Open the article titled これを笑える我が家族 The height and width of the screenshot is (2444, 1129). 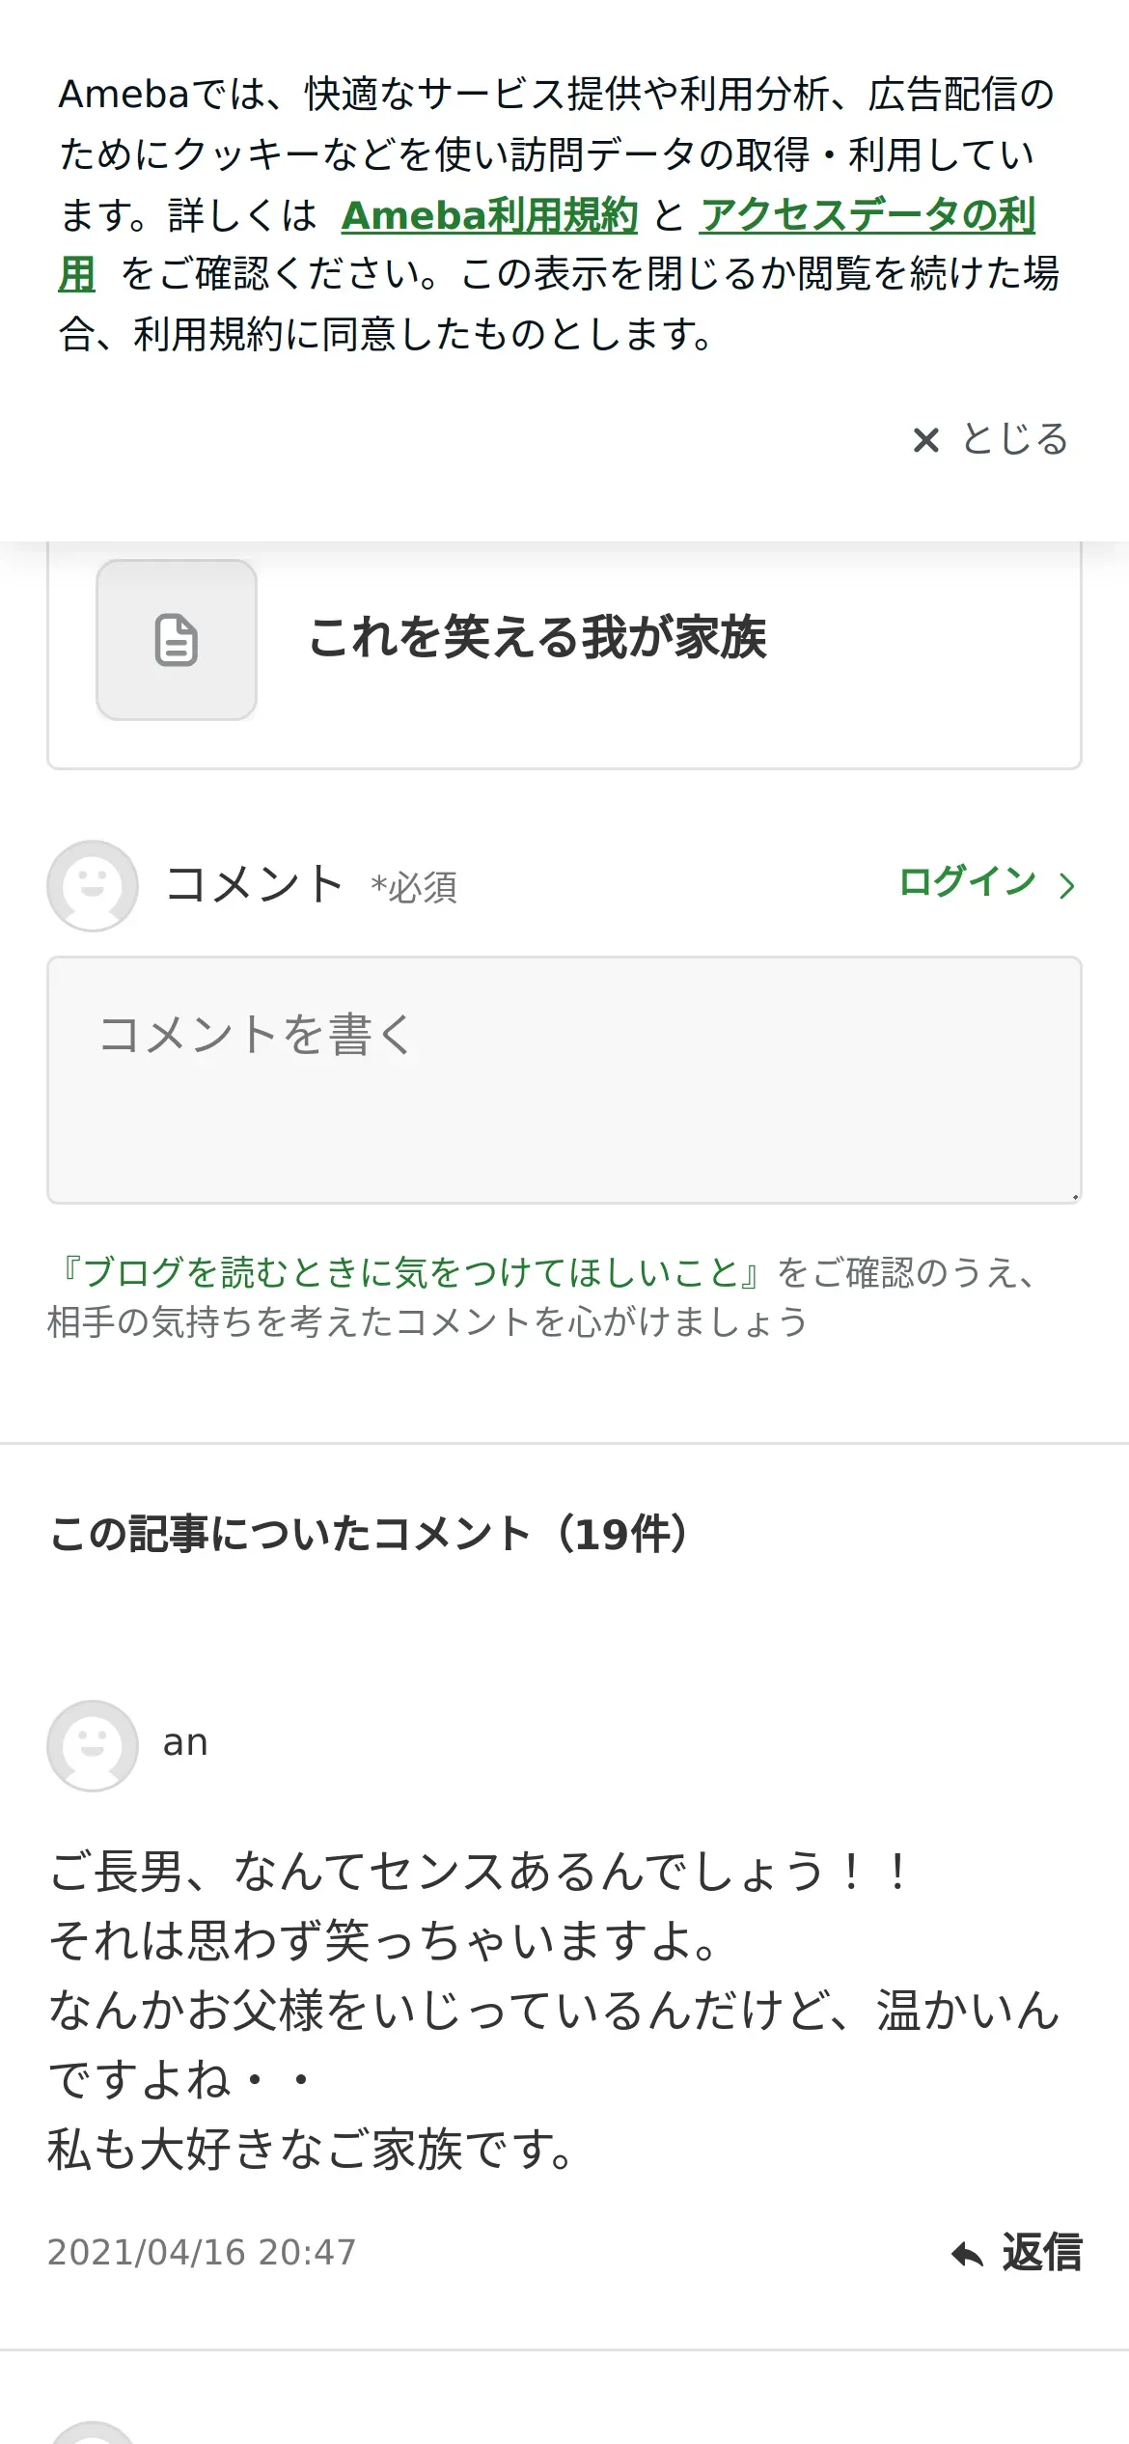537,638
